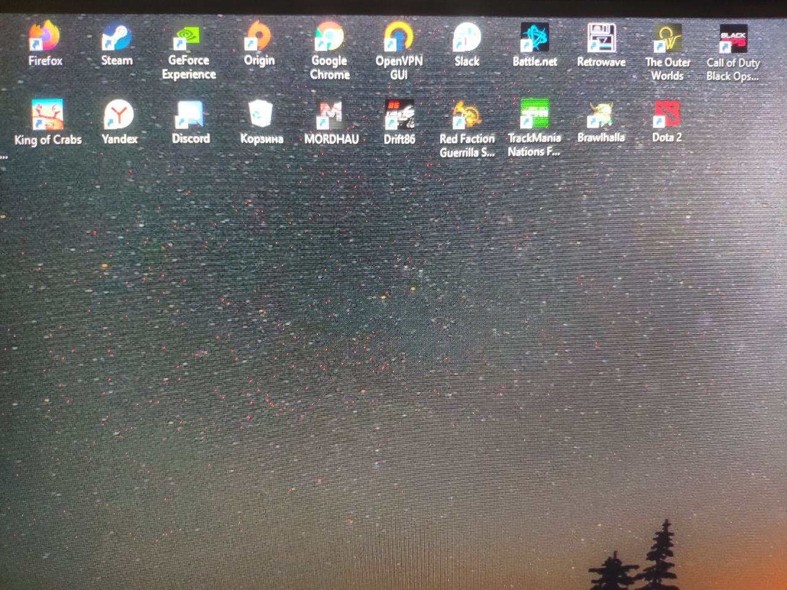Click The Outer Worlds icon
This screenshot has height=590, width=787.
click(x=668, y=39)
